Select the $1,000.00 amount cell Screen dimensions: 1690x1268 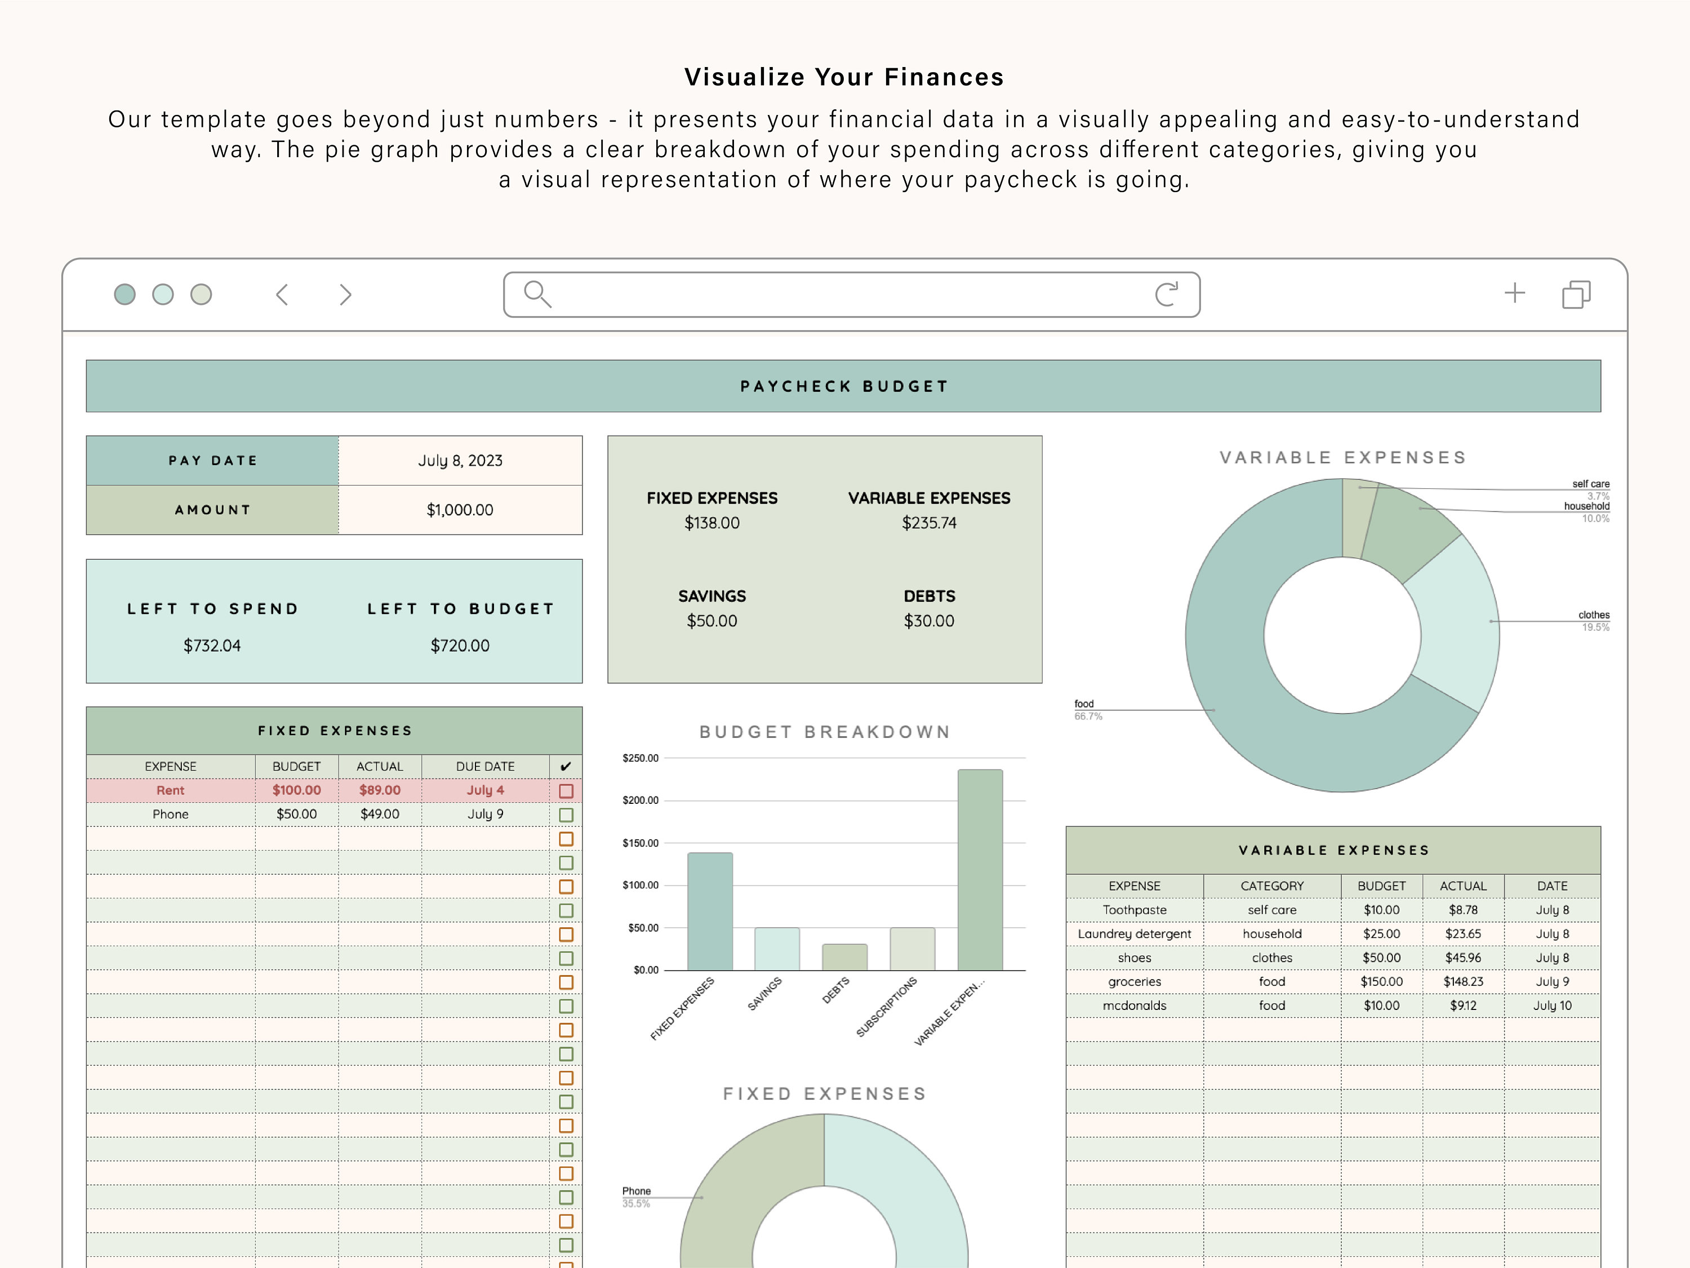tap(460, 509)
